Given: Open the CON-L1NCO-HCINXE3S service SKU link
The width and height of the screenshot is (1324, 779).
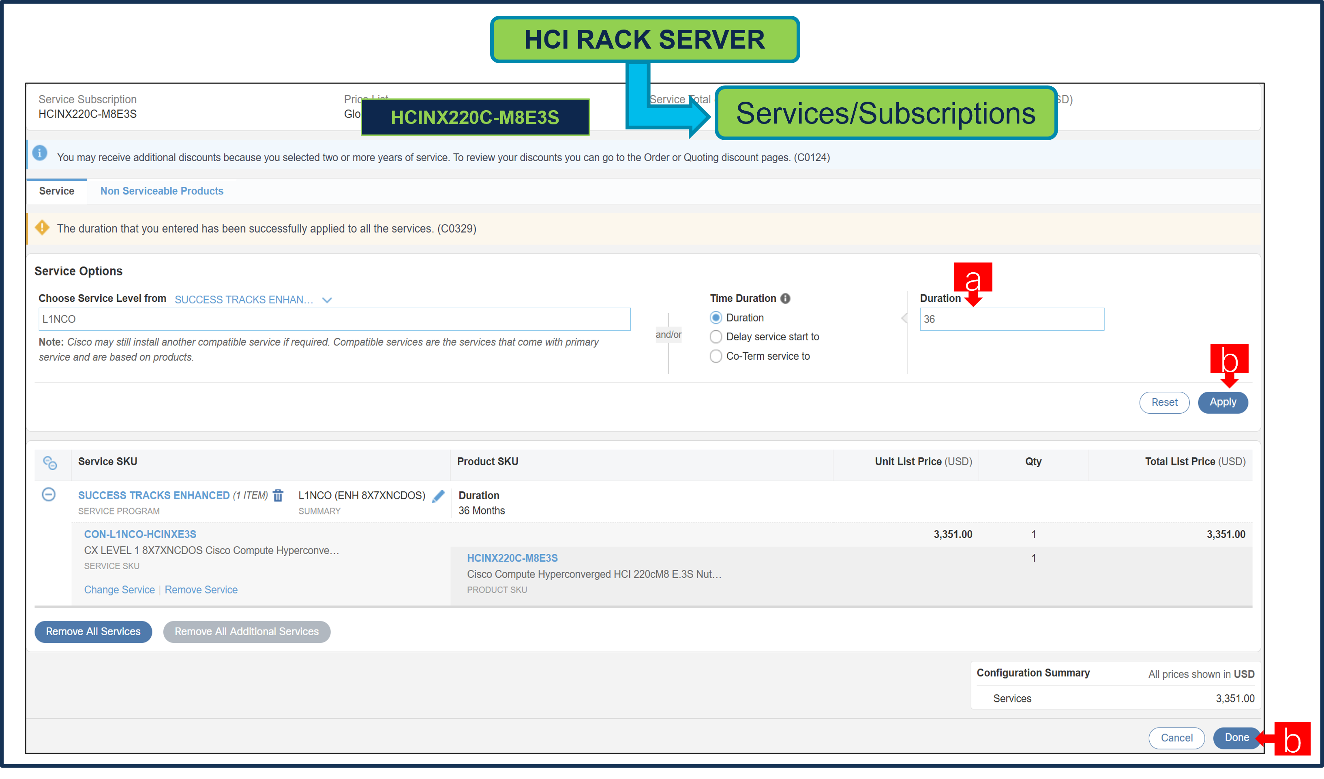Looking at the screenshot, I should [140, 534].
